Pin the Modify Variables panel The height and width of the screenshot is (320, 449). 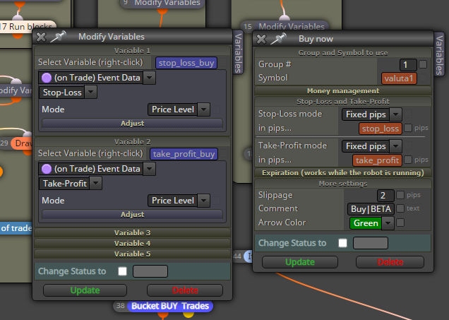(58, 37)
